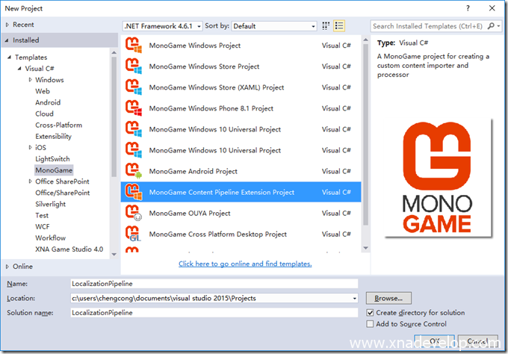508x354 pixels.
Task: Click the MonoGame Windows Store Project icon
Action: click(x=134, y=66)
